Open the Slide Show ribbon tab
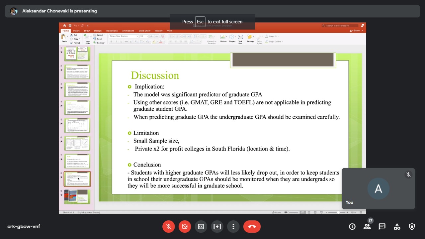 tap(144, 31)
